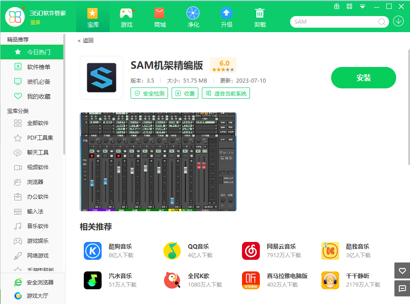Screen dimensions: 410x304
Task: Open the 商城 tab
Action: click(160, 17)
